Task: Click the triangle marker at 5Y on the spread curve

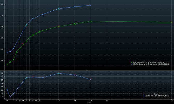Action: tap(26, 77)
